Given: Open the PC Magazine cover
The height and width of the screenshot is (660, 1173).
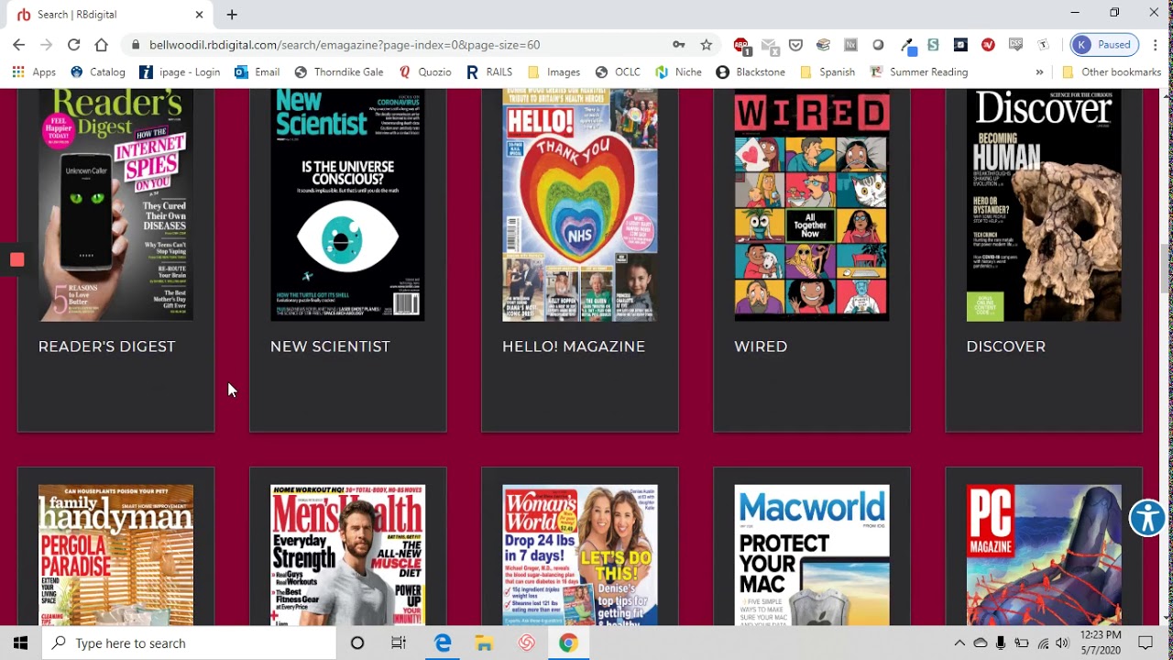Looking at the screenshot, I should (1043, 555).
